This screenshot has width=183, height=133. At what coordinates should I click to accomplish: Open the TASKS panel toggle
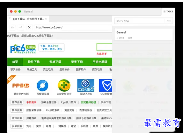168,11
